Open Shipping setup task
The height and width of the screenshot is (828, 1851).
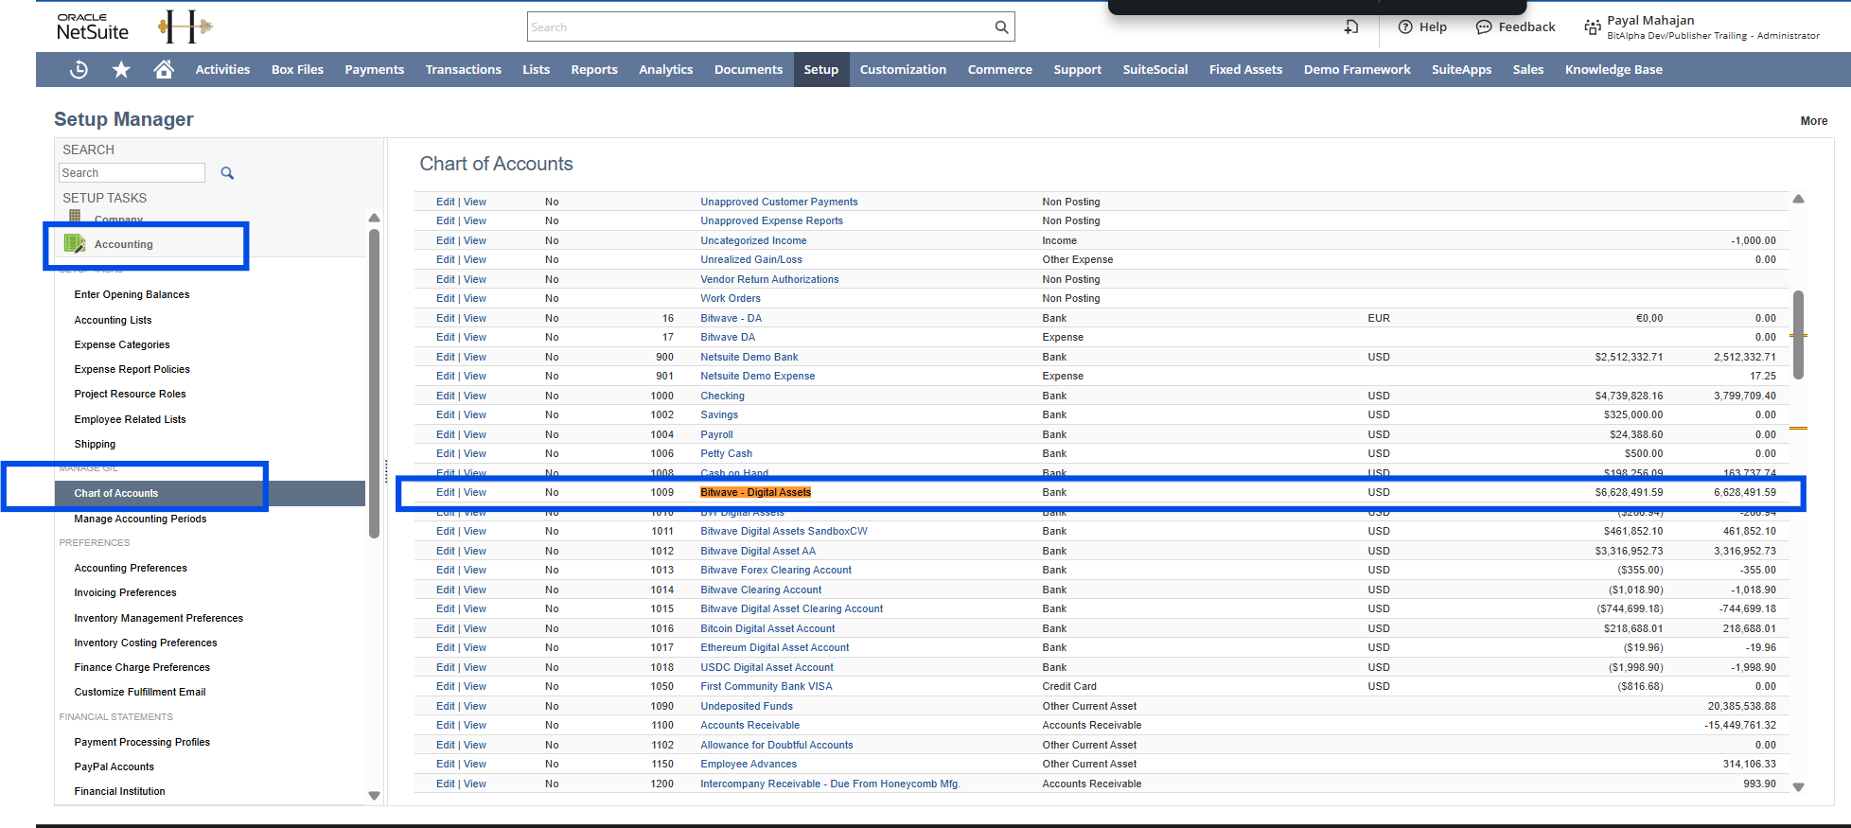coord(95,444)
